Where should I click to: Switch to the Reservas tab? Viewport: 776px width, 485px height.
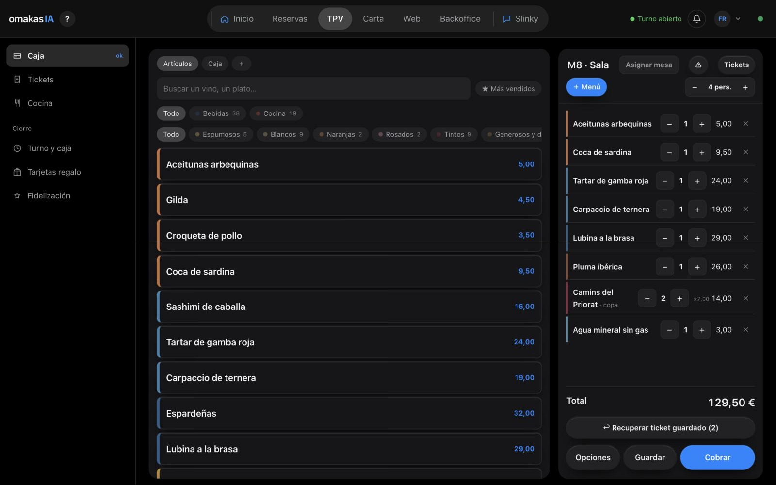(x=290, y=19)
